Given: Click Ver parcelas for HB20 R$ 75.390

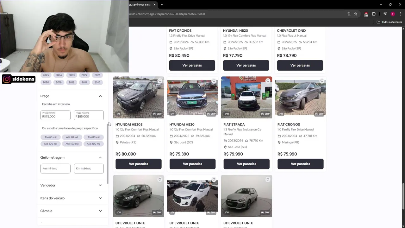Looking at the screenshot, I should (x=192, y=164).
